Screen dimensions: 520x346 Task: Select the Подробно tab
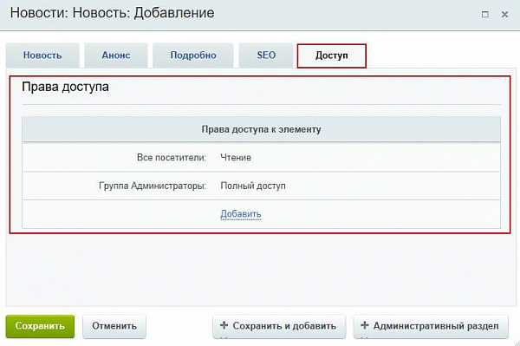pyautogui.click(x=193, y=55)
